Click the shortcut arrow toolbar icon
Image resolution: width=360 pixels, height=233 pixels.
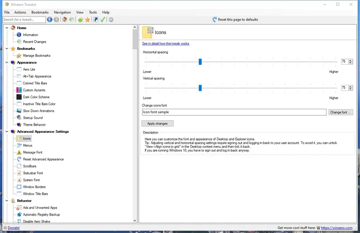coord(96,20)
